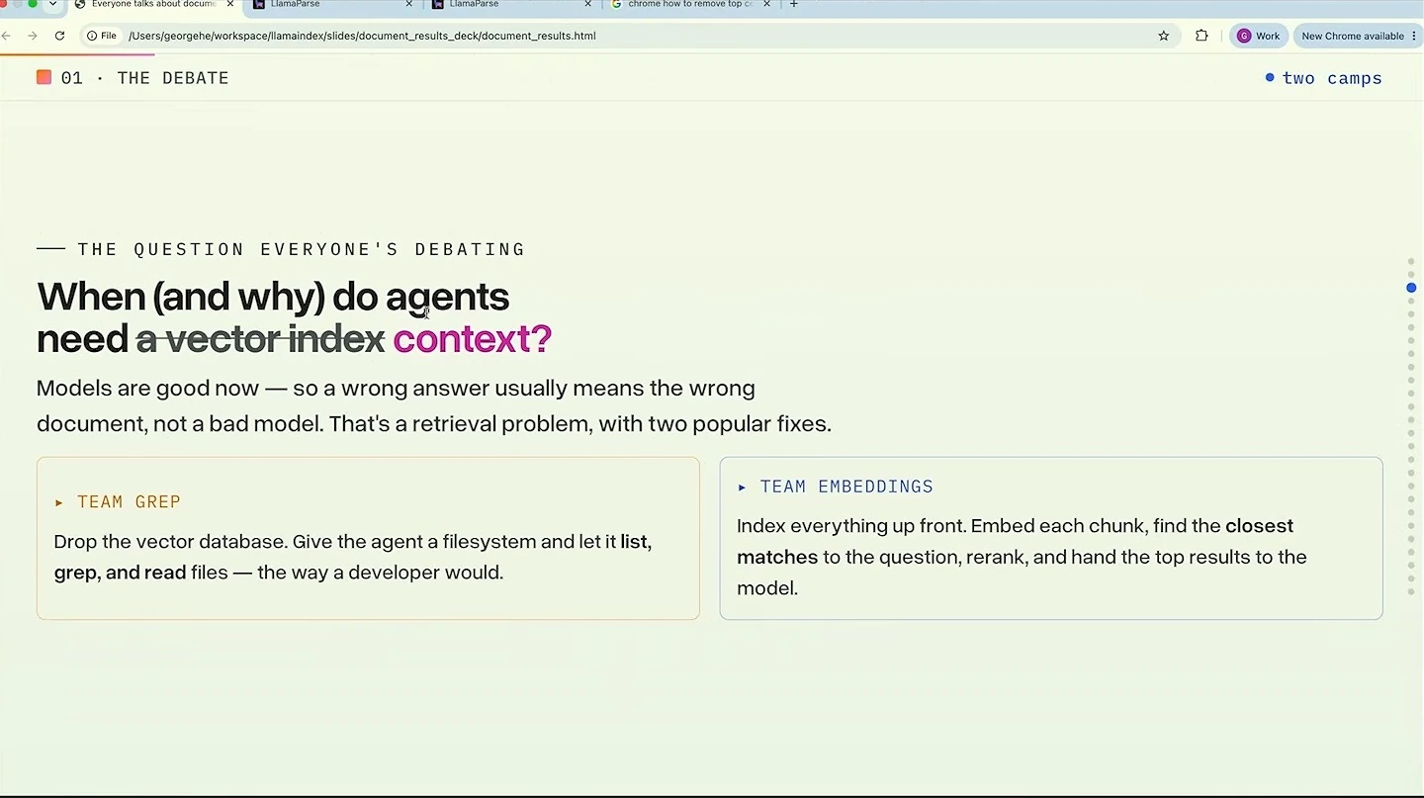The width and height of the screenshot is (1424, 798).
Task: Switch to the chrome how to remove tab
Action: click(689, 5)
